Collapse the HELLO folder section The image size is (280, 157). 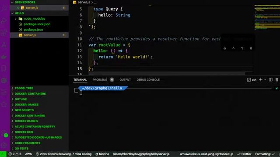point(12,13)
